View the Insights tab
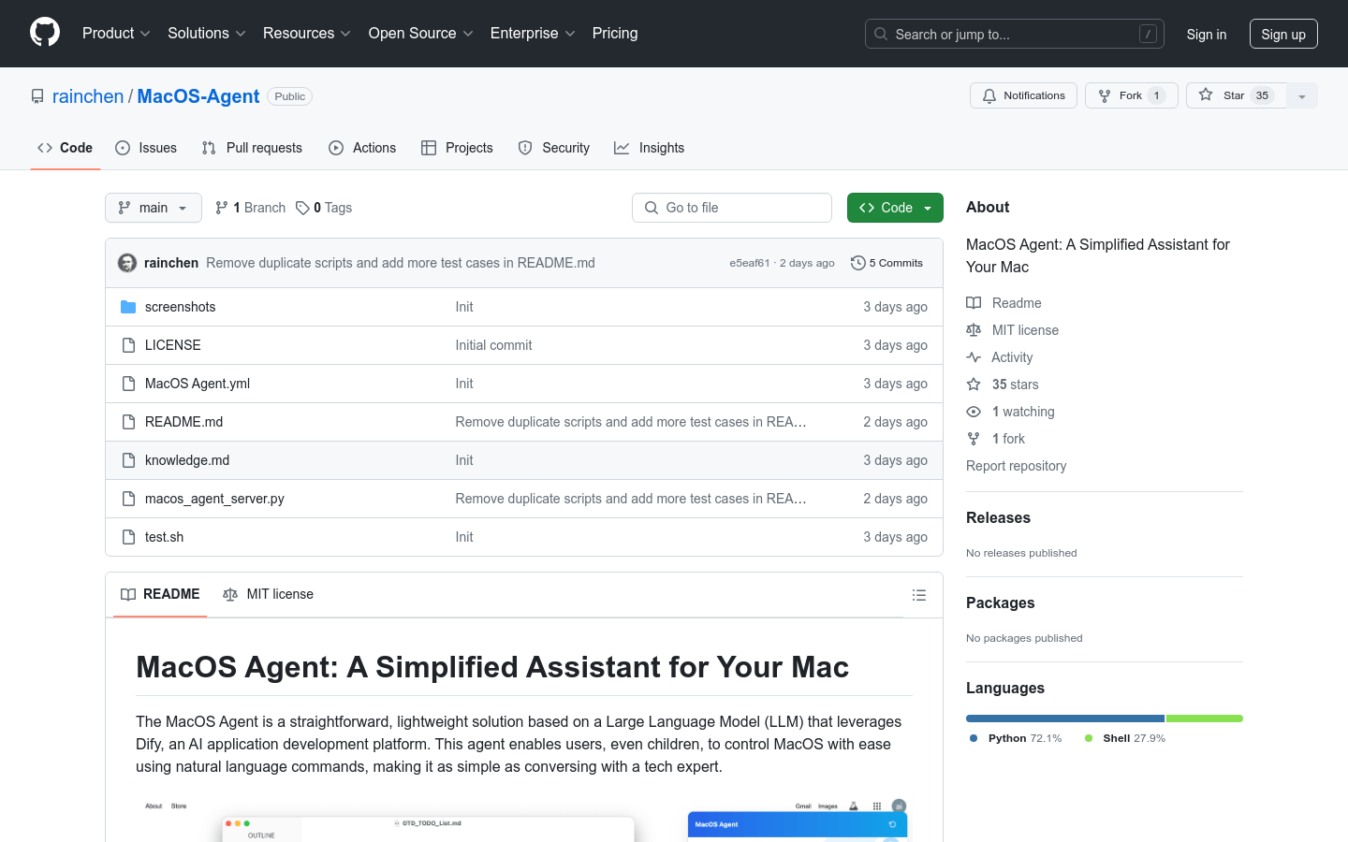The width and height of the screenshot is (1348, 842). click(650, 148)
